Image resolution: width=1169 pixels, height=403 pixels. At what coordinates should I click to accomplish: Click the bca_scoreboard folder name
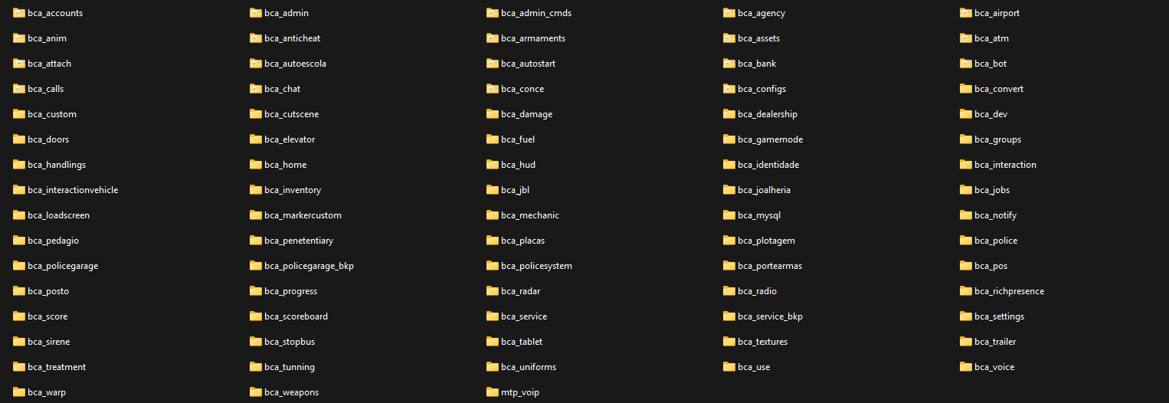[x=296, y=316]
